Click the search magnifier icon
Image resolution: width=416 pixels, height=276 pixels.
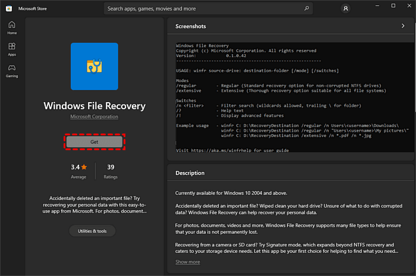(307, 9)
